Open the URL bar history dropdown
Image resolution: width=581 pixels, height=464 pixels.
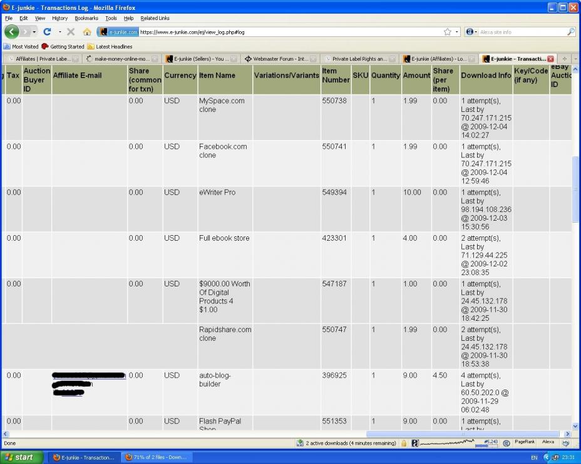[x=456, y=32]
